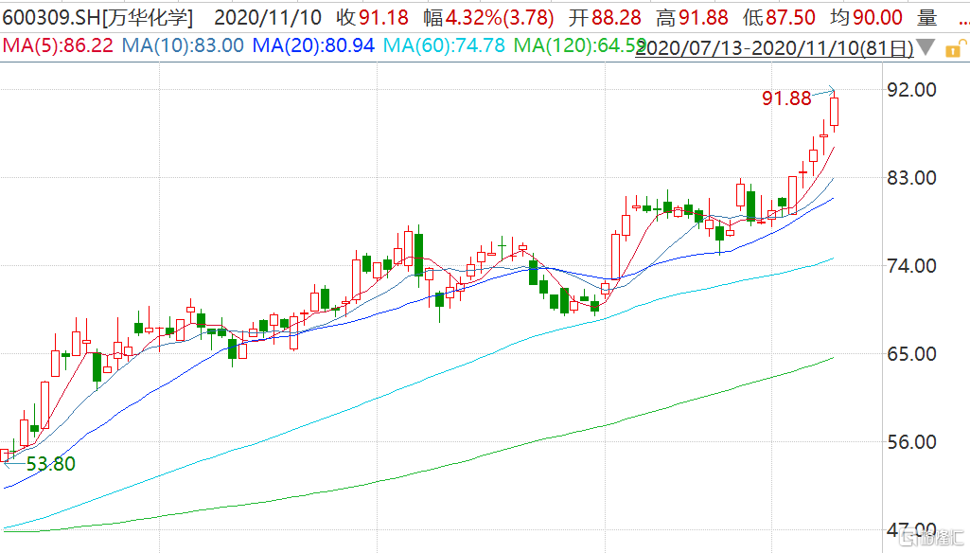This screenshot has width=970, height=553.
Task: Select the date range 2020/07/13-2020/11/10(81日)
Action: pyautogui.click(x=774, y=47)
